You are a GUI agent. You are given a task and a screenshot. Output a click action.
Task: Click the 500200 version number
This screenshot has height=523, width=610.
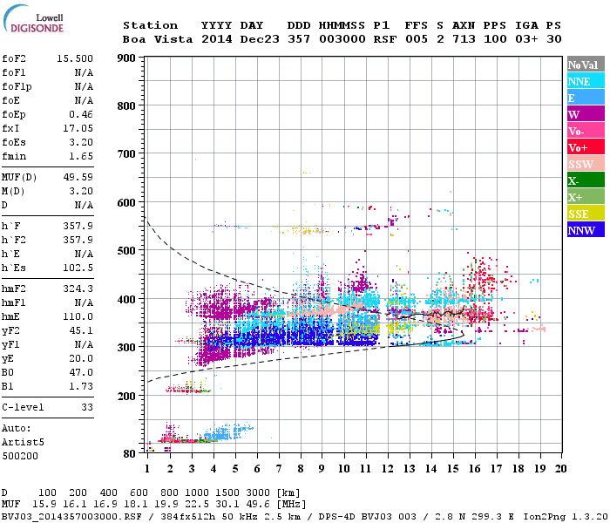click(x=20, y=456)
